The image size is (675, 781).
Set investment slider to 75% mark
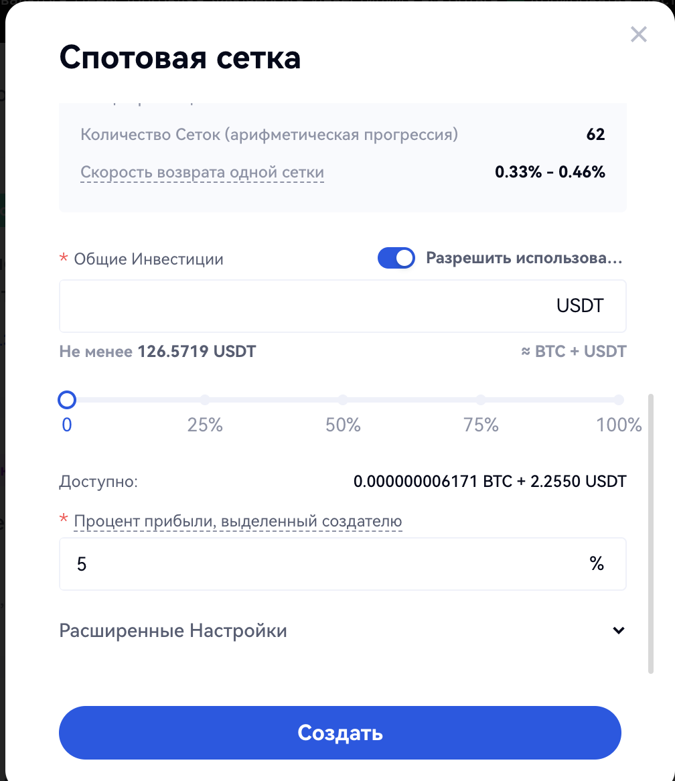(481, 401)
